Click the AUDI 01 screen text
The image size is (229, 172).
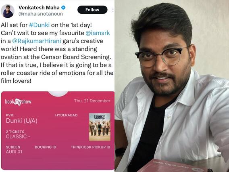click(14, 152)
